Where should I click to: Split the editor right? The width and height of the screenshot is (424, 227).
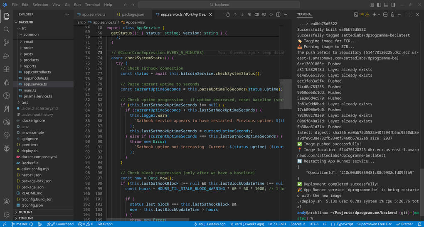[278, 15]
